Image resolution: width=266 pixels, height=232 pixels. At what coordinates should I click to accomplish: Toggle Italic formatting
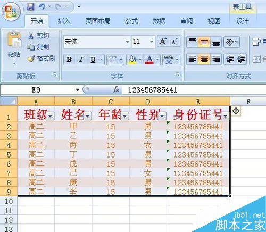(81, 60)
